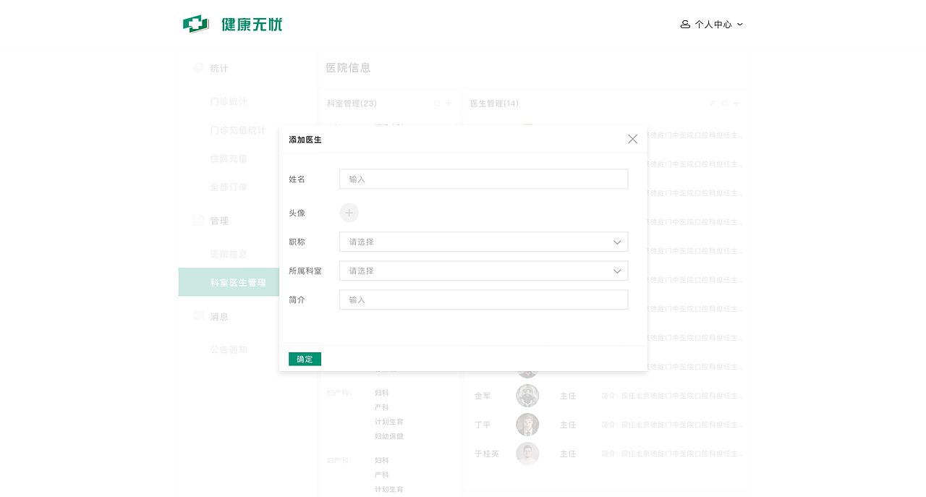Select the 消息 messages sidebar icon

tap(198, 316)
